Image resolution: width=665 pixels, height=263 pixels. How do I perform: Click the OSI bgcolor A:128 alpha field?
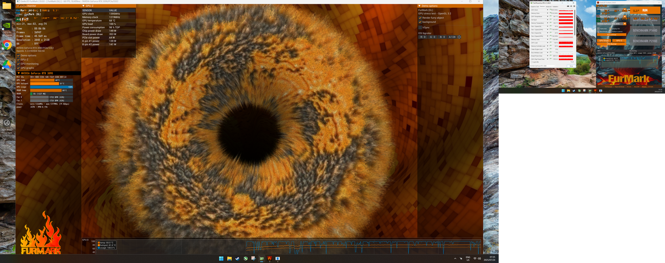452,37
